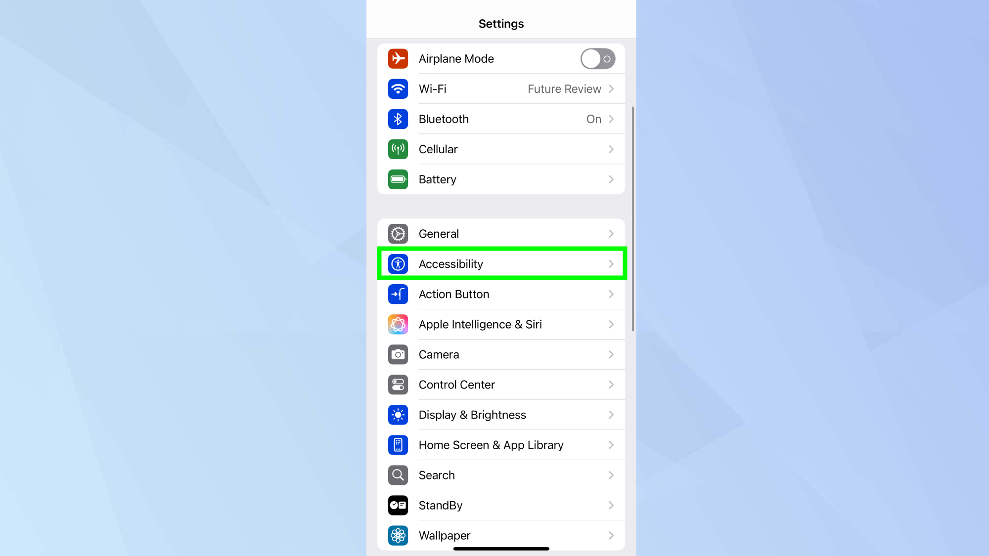This screenshot has width=989, height=556.
Task: Open Apple Intelligence & Siri settings
Action: pos(500,324)
